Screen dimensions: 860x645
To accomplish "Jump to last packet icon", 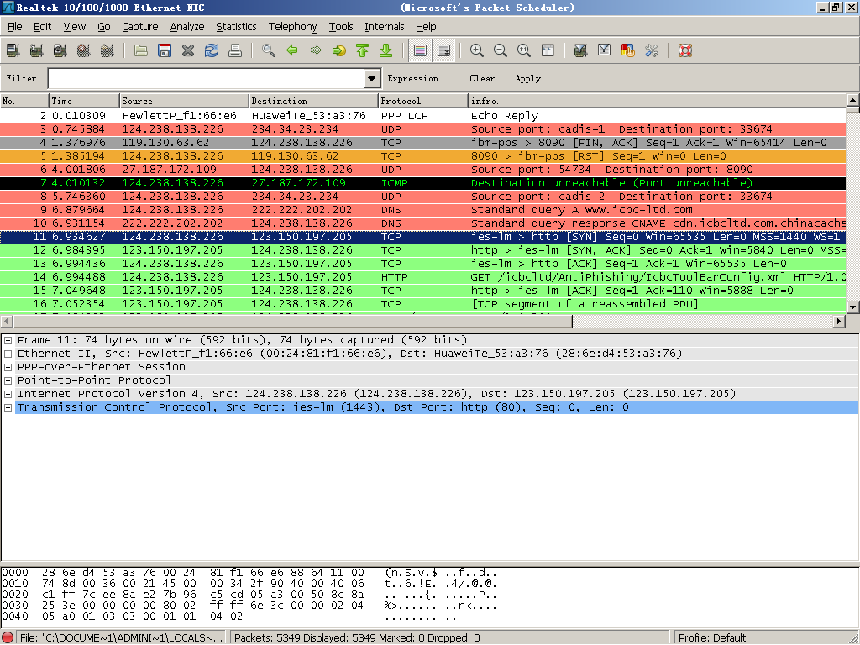I will click(x=386, y=50).
